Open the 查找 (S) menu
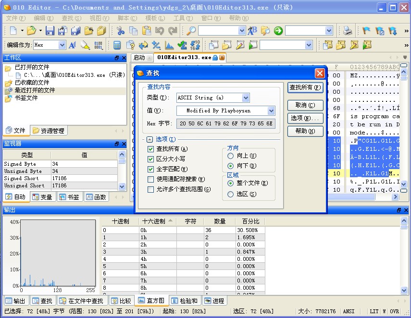 [72, 18]
